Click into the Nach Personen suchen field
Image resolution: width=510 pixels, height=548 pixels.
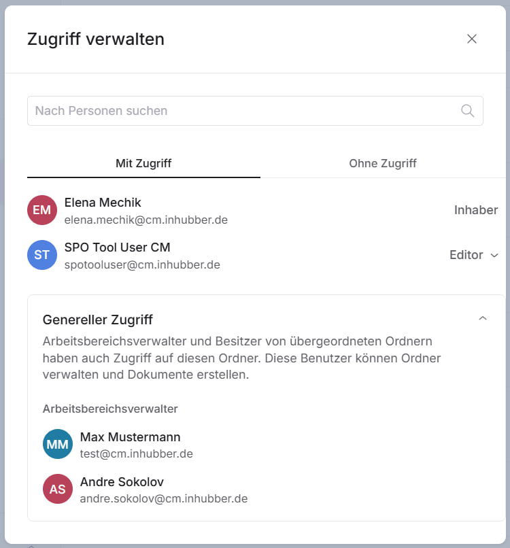[x=241, y=111]
